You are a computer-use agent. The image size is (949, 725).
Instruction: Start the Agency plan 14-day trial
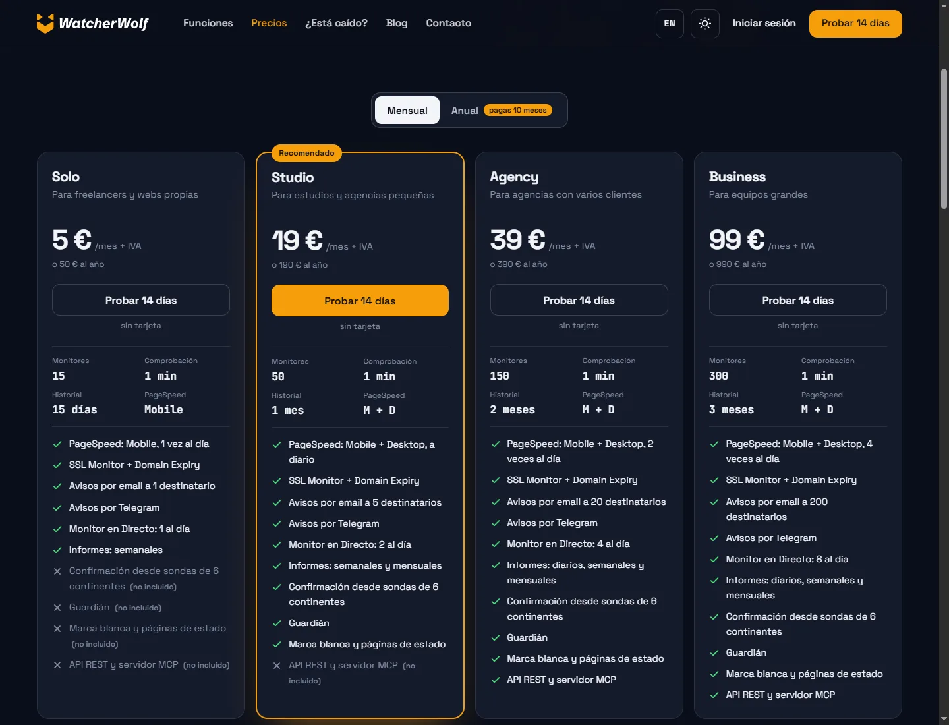point(579,300)
